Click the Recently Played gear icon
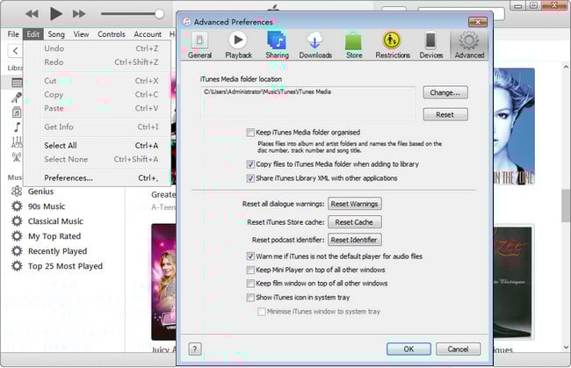This screenshot has width=571, height=368. pos(17,251)
